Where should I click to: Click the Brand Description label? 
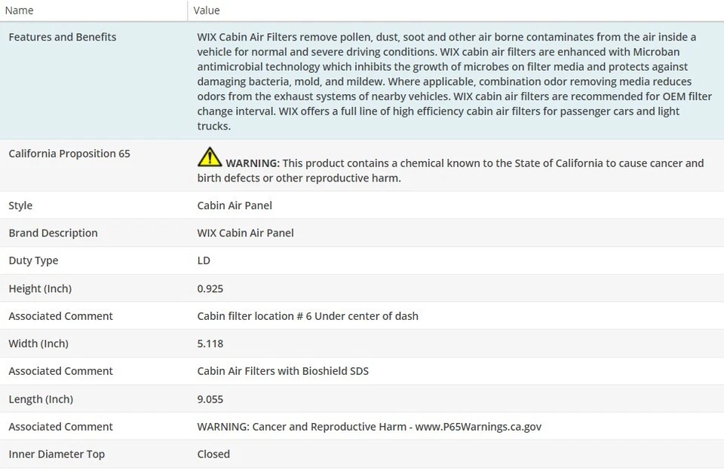pyautogui.click(x=53, y=233)
